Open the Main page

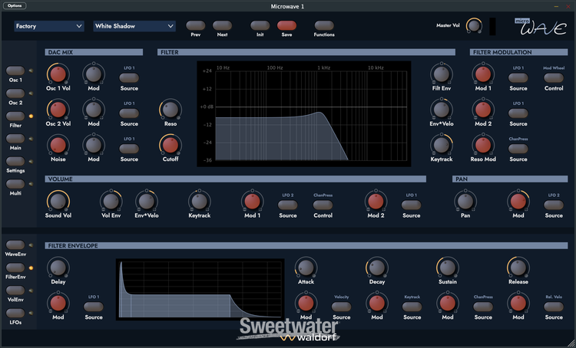[x=15, y=139]
